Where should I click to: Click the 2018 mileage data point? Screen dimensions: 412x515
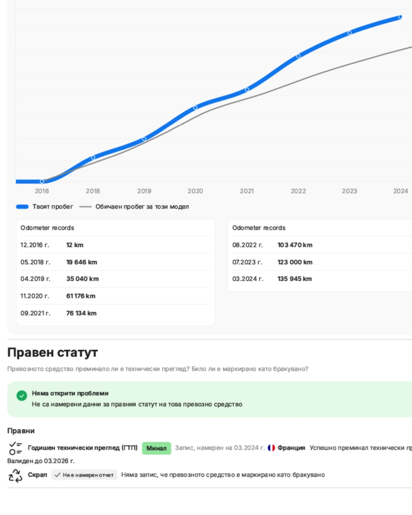[93, 157]
